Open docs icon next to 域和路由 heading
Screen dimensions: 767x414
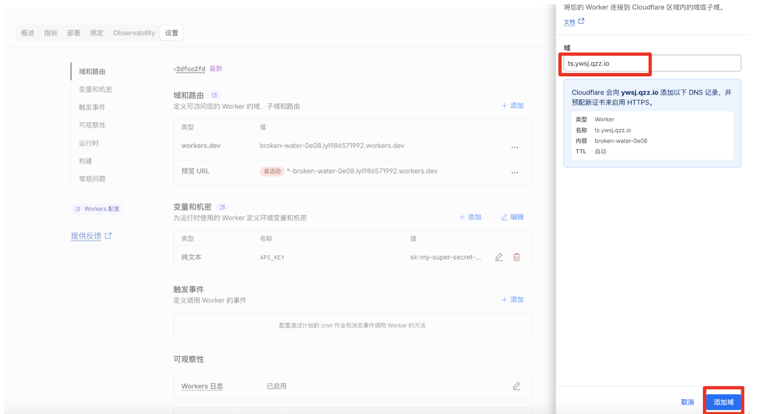pos(214,95)
